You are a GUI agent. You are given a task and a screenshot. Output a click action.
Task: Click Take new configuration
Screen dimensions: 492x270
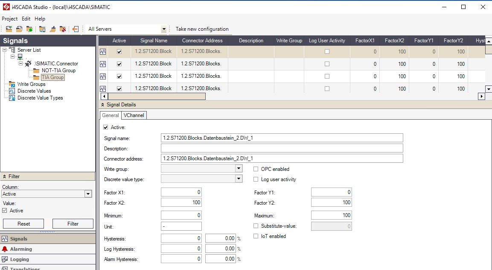(202, 29)
